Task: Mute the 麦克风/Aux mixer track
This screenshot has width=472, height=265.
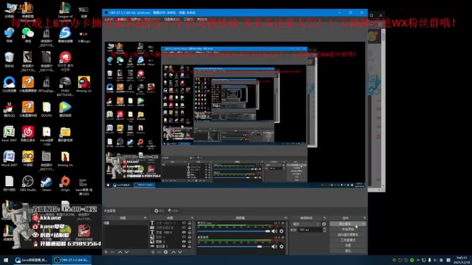Action: point(274,231)
